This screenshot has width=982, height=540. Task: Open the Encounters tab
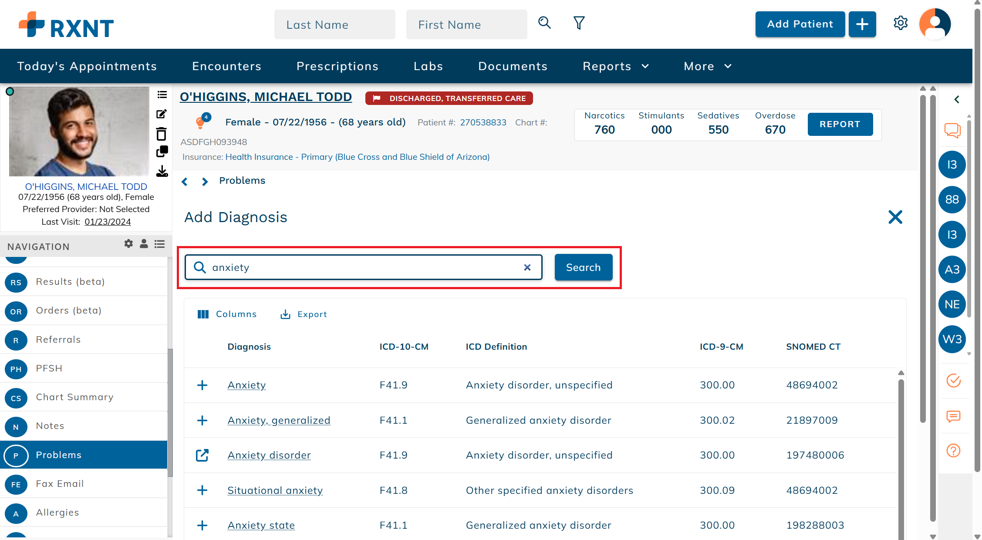[x=226, y=66]
